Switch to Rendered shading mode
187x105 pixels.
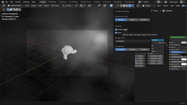130,6
